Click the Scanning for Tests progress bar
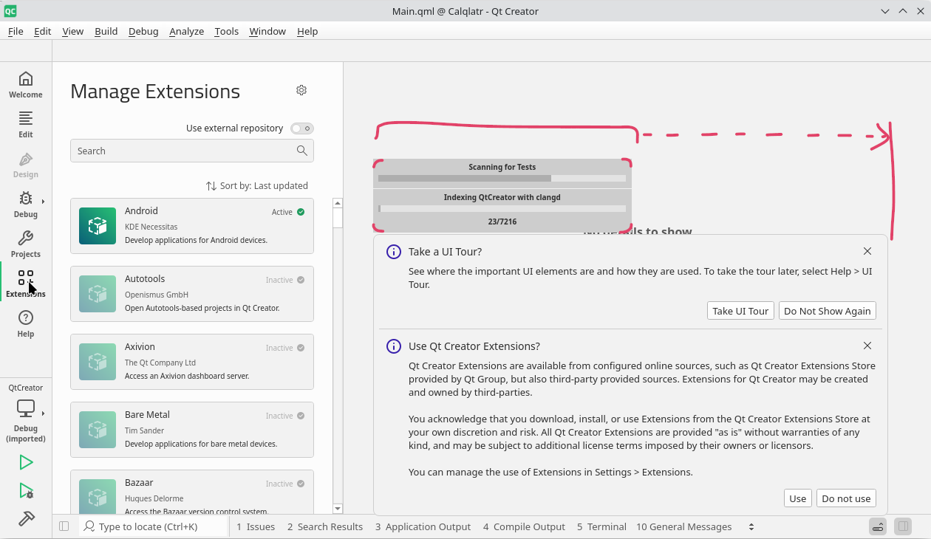931x539 pixels. 502,178
